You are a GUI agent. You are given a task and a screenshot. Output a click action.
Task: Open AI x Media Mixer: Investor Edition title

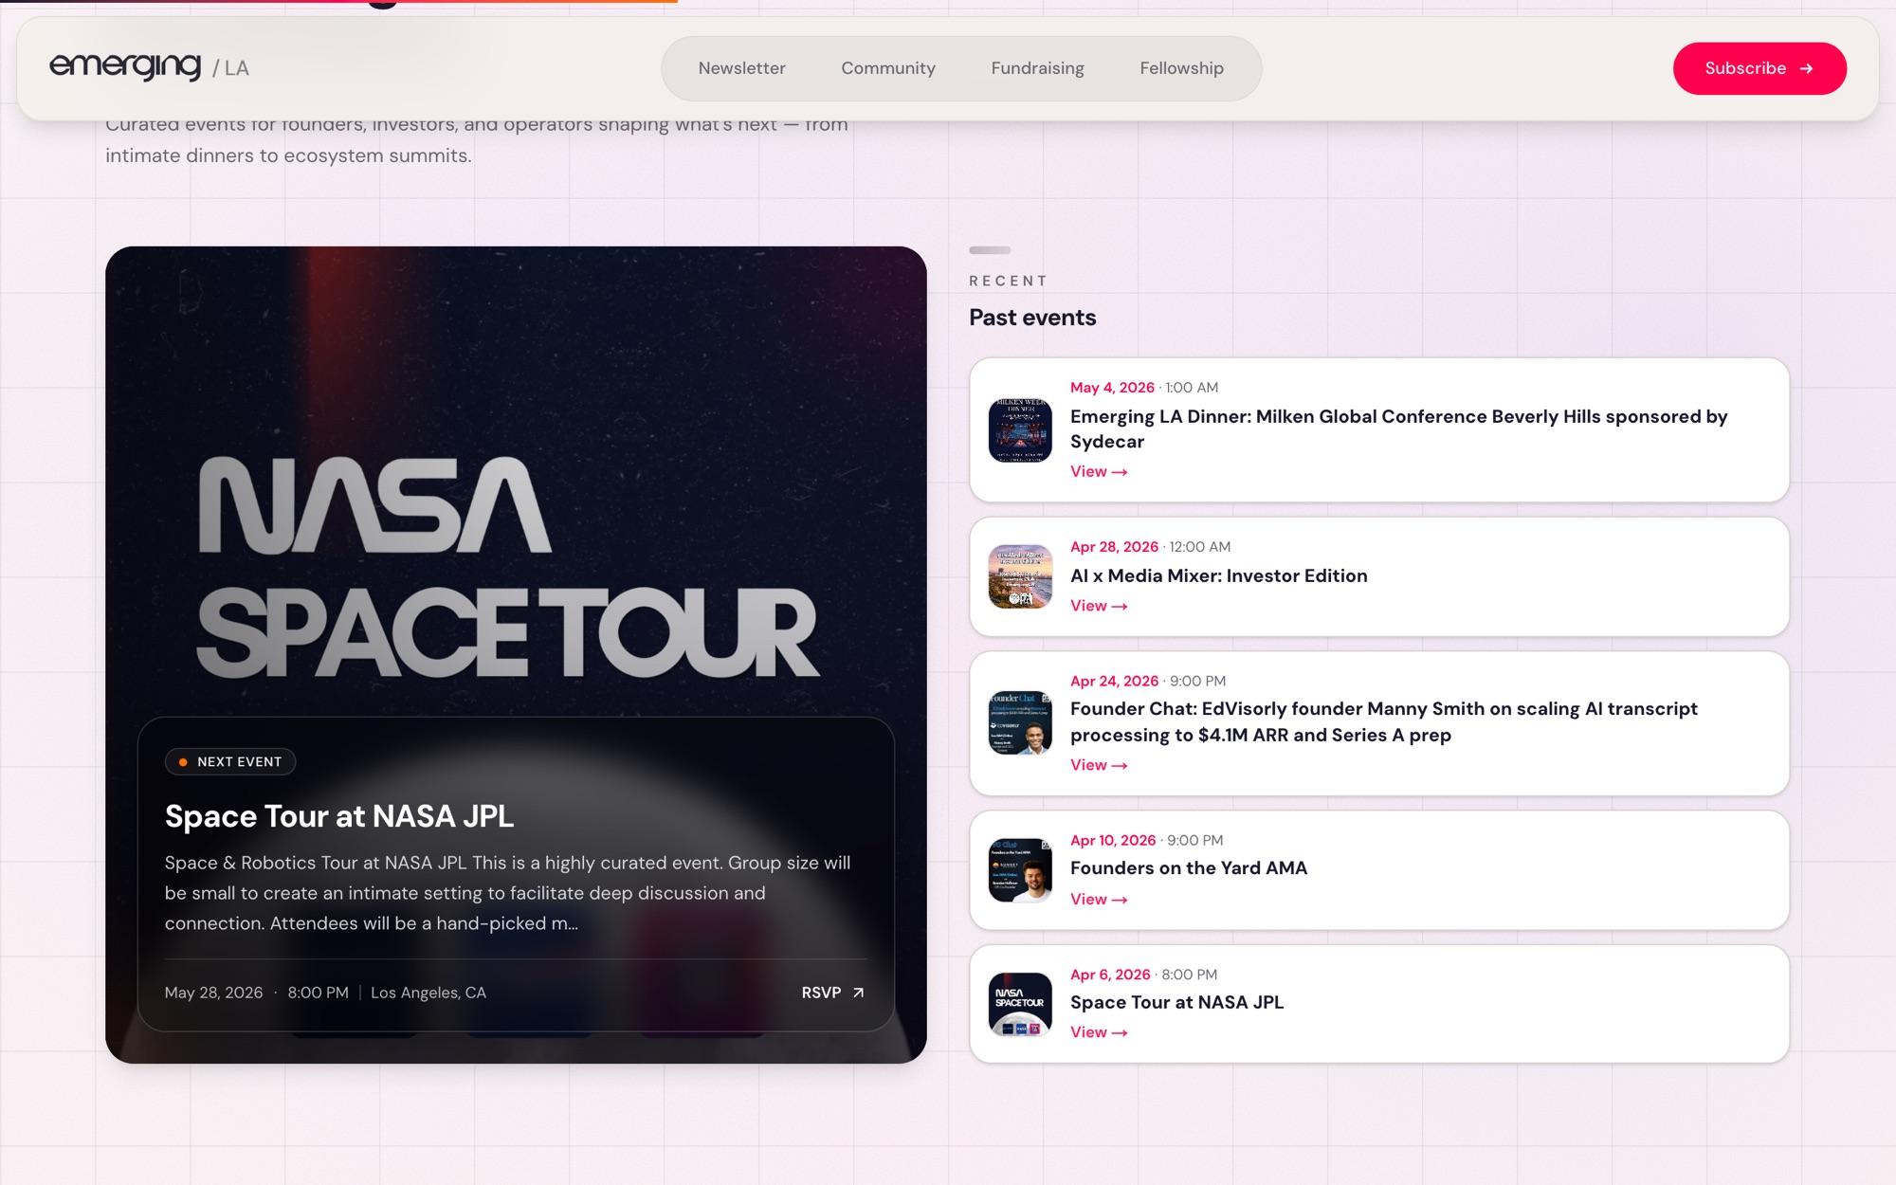tap(1219, 575)
